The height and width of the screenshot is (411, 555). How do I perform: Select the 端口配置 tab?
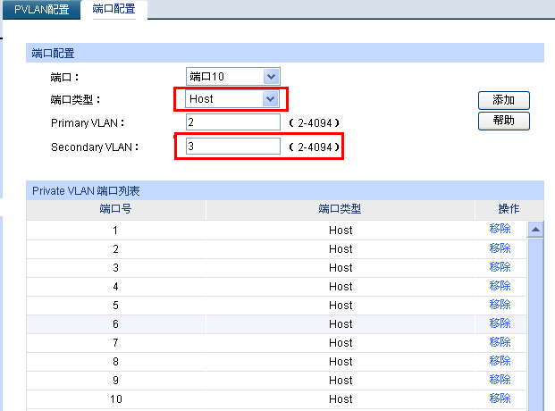(x=114, y=9)
